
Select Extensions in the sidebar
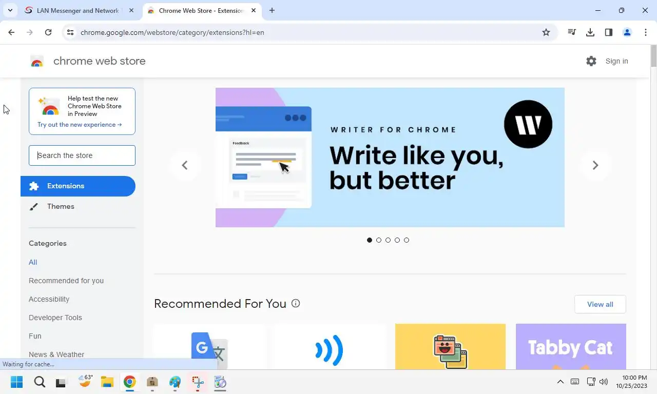click(78, 186)
